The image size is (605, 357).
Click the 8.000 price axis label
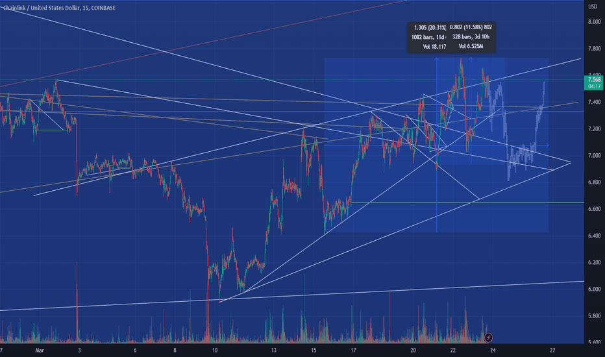[594, 22]
